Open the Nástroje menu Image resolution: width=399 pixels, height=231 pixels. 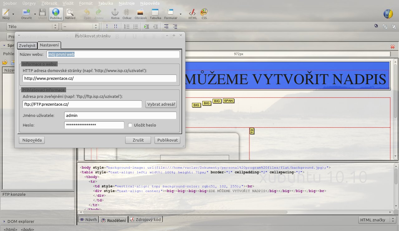[127, 3]
